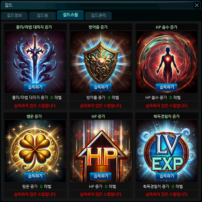Click 습득하기 for HP 흡수 증가
This screenshot has height=202, width=202.
click(166, 87)
